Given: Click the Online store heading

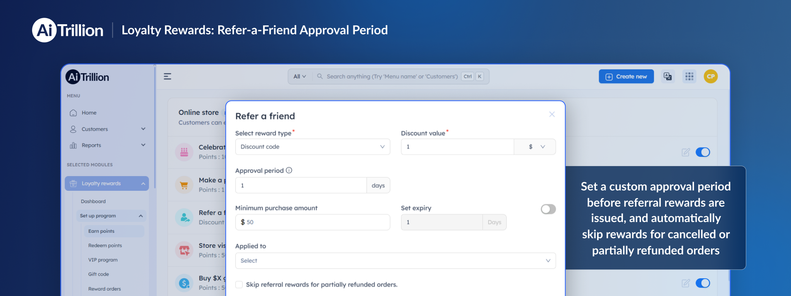Looking at the screenshot, I should point(199,113).
